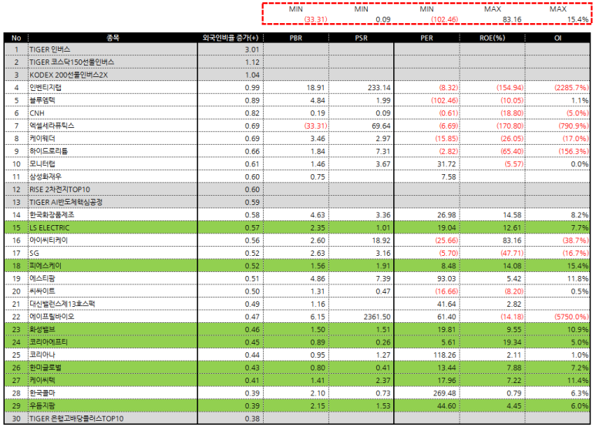Click the '케이씨텍' cell
The width and height of the screenshot is (596, 427).
pos(113,380)
